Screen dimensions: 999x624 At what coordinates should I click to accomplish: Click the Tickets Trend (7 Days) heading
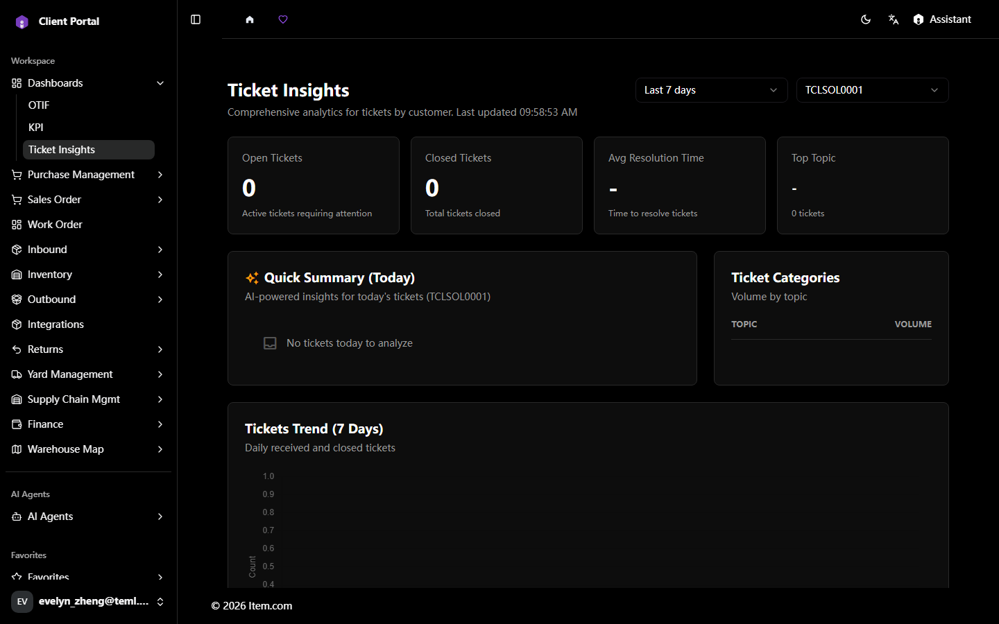click(314, 428)
